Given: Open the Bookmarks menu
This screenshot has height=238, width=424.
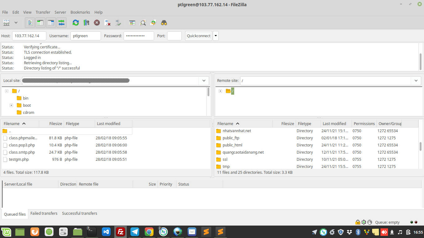Looking at the screenshot, I should pos(80,12).
